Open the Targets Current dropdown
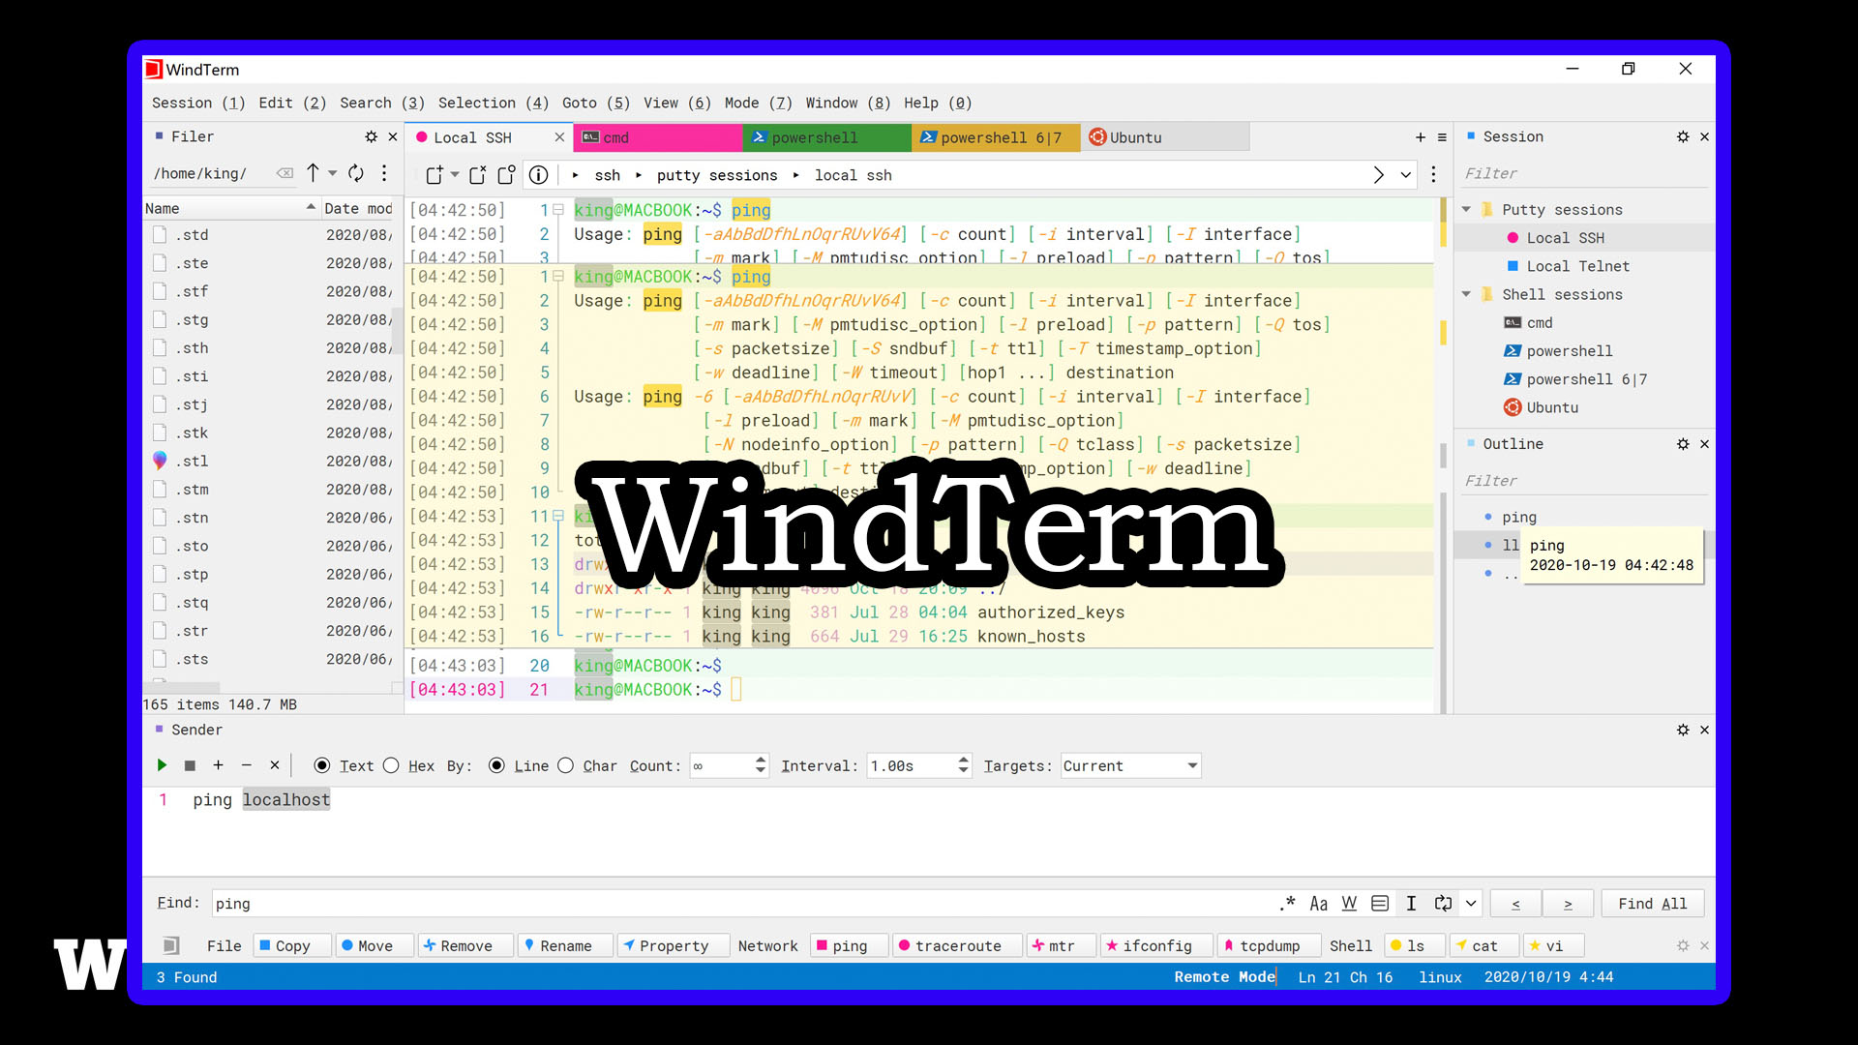 coord(1130,765)
